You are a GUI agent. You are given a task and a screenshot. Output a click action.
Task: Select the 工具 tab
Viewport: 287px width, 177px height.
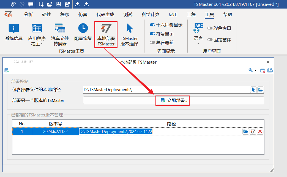point(209,15)
